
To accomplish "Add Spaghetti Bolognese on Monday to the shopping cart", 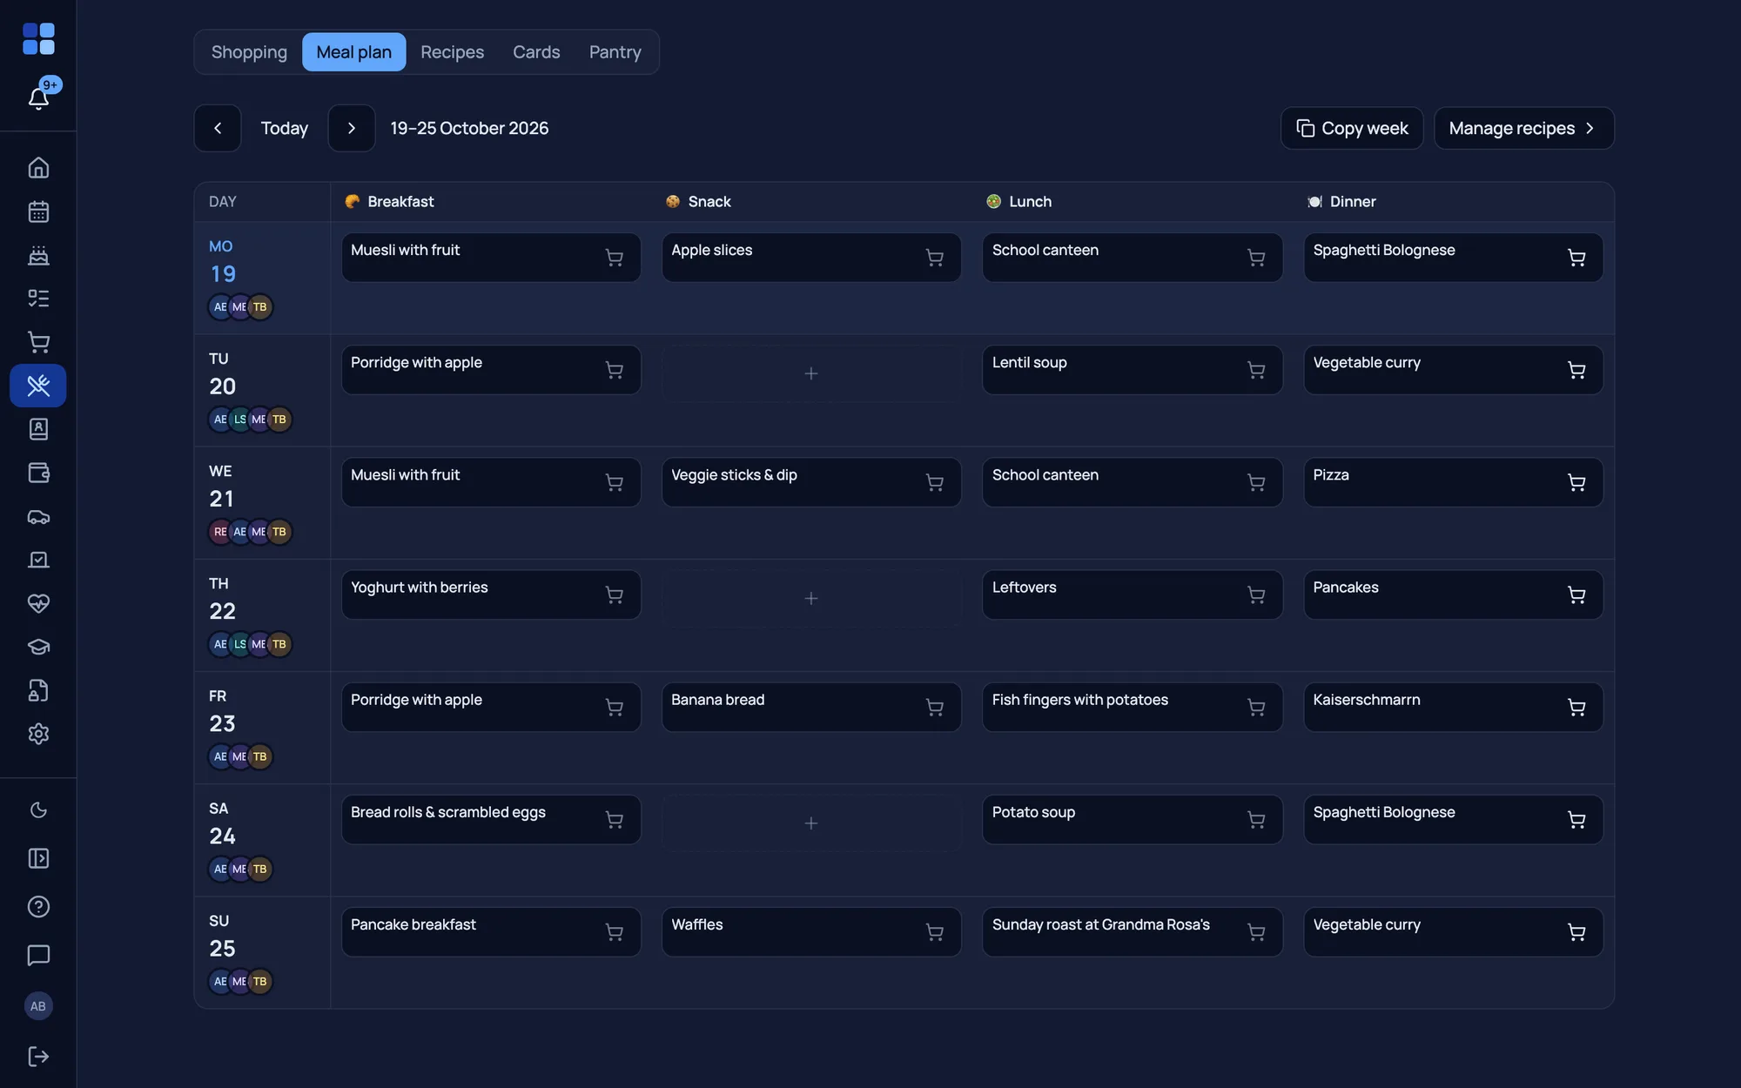I will pyautogui.click(x=1576, y=258).
